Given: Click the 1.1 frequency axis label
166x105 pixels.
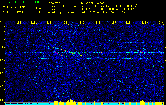Looking at the screenshot, I should pyautogui.click(x=2, y=34).
